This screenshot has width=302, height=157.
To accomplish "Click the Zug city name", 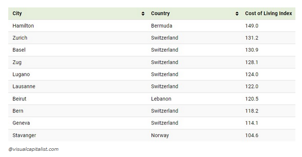I will [17, 62].
